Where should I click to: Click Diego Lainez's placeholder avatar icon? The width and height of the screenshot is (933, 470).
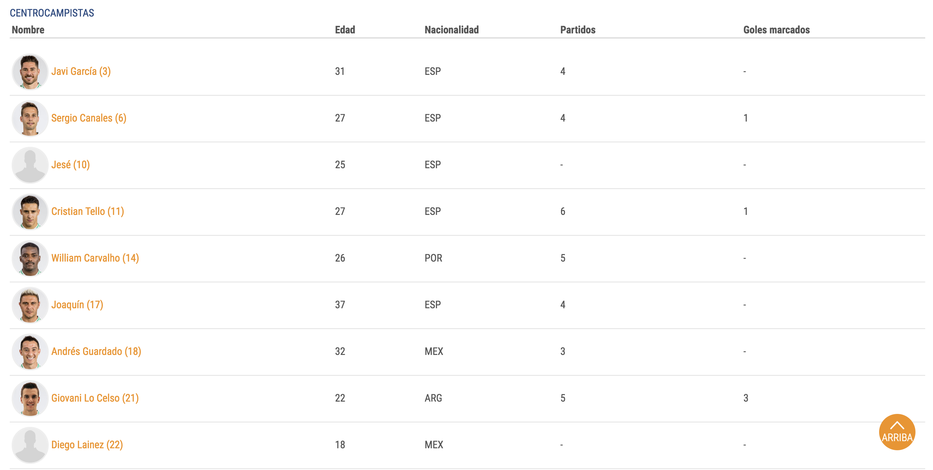tap(30, 445)
